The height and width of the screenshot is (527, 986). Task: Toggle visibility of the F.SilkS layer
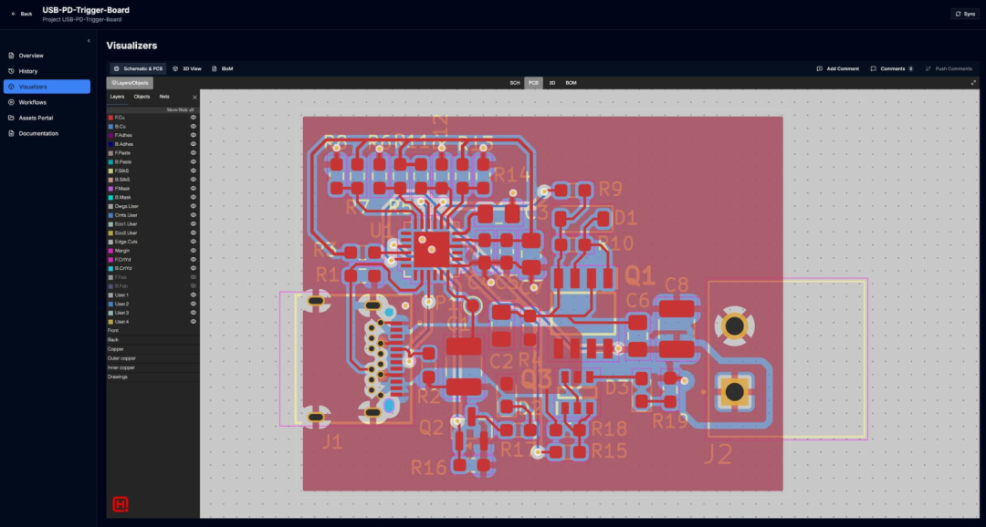pos(193,170)
